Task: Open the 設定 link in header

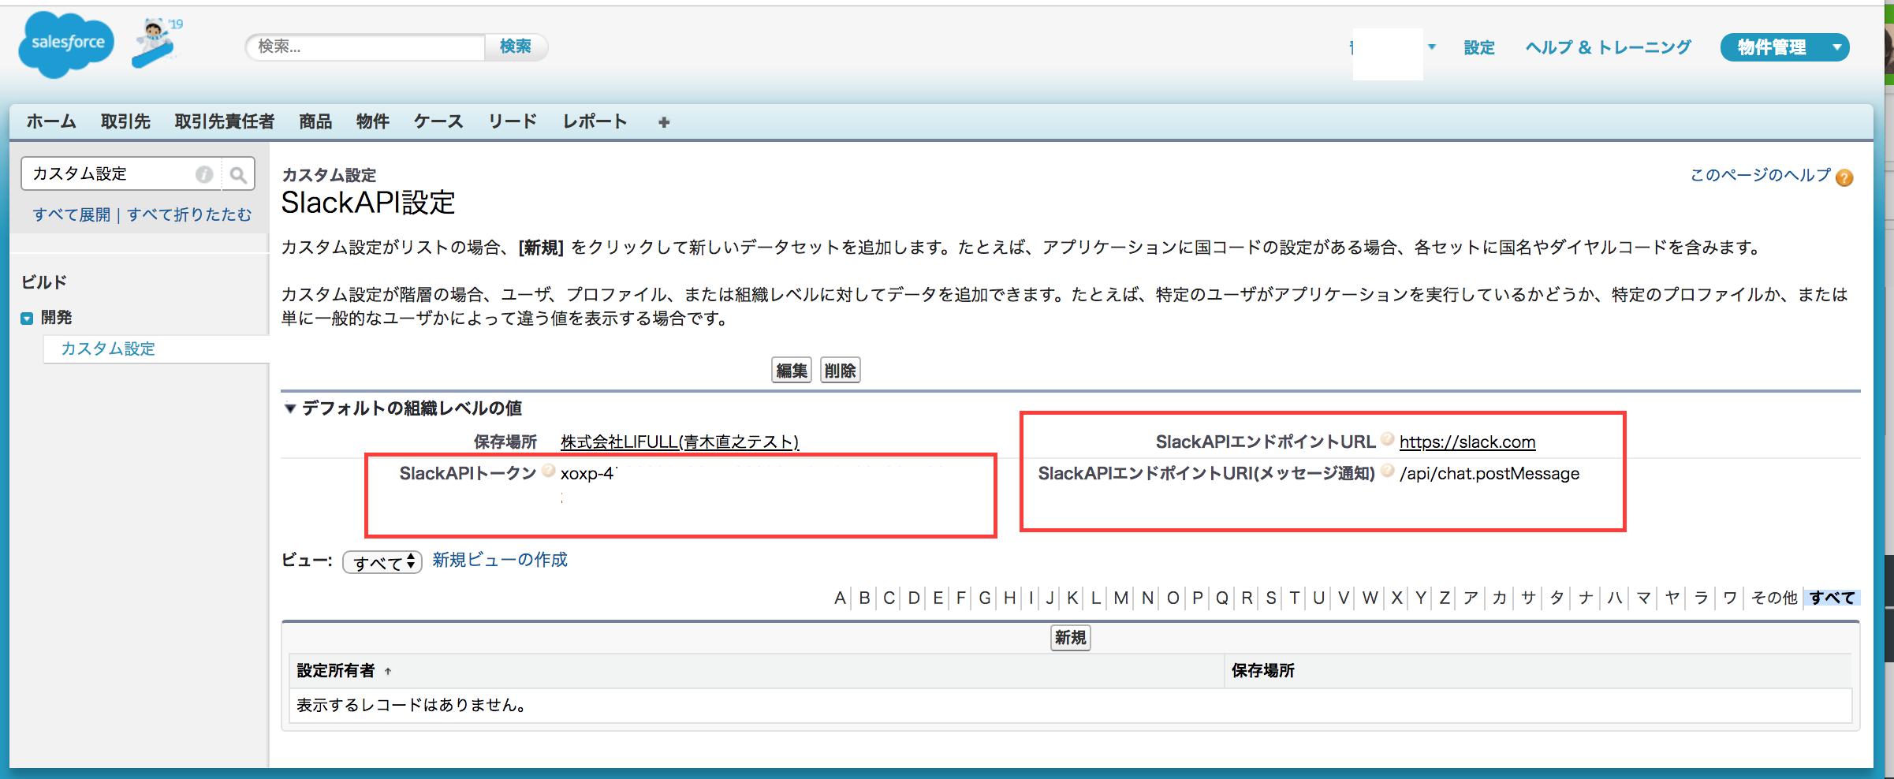Action: coord(1479,48)
